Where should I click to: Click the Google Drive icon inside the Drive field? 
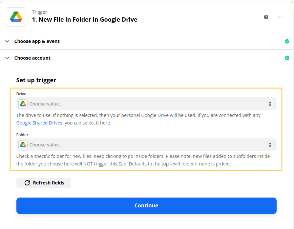click(23, 104)
